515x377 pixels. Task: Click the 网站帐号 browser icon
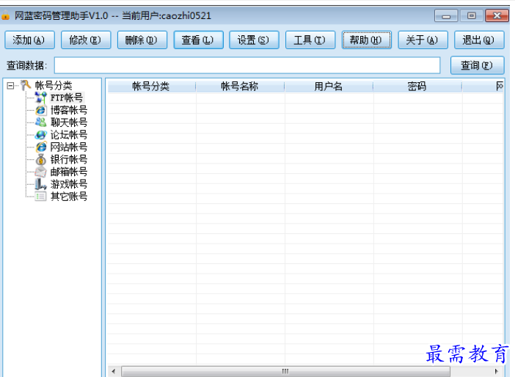pos(41,147)
